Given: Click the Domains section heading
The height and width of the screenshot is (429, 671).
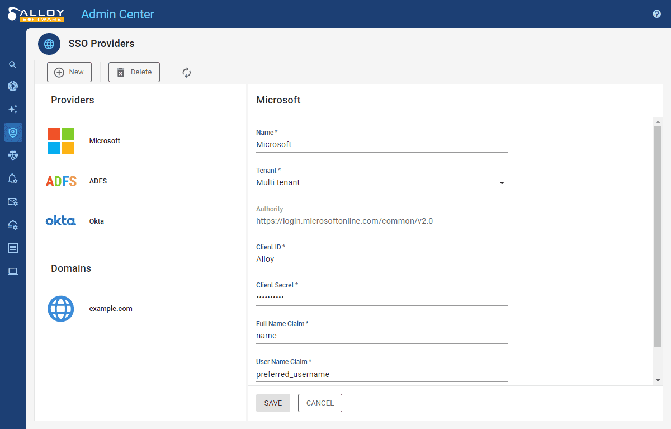Looking at the screenshot, I should 71,268.
